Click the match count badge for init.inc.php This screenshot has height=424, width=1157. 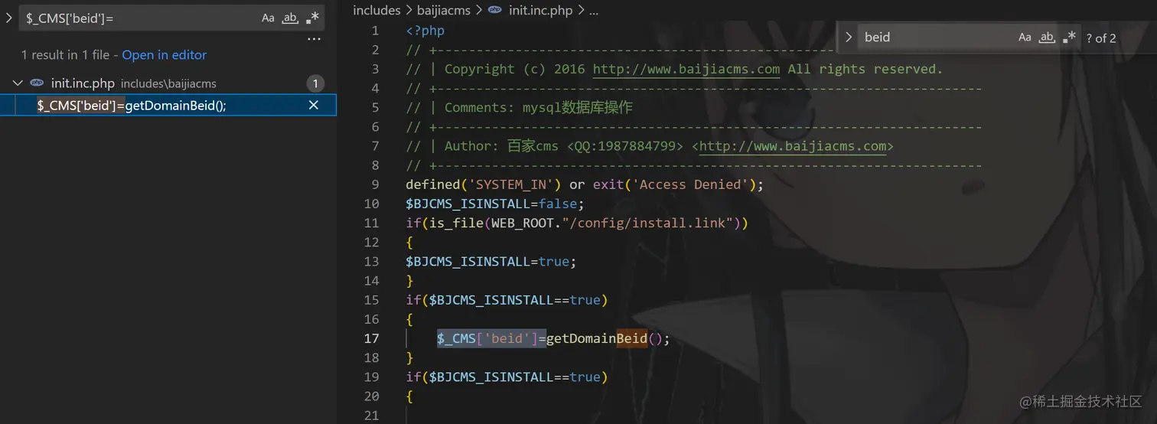pyautogui.click(x=315, y=83)
